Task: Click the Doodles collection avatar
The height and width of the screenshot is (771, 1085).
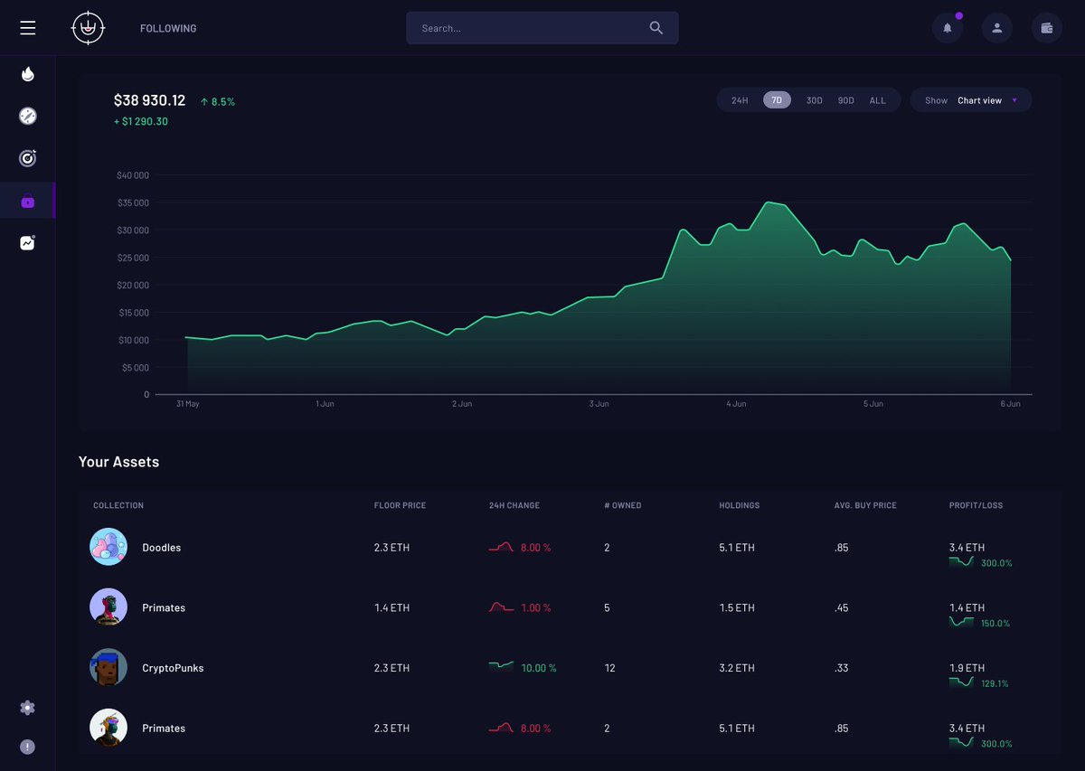Action: click(x=108, y=547)
